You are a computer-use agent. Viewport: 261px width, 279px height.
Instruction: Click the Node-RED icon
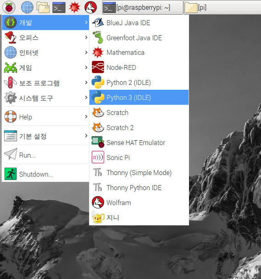98,67
